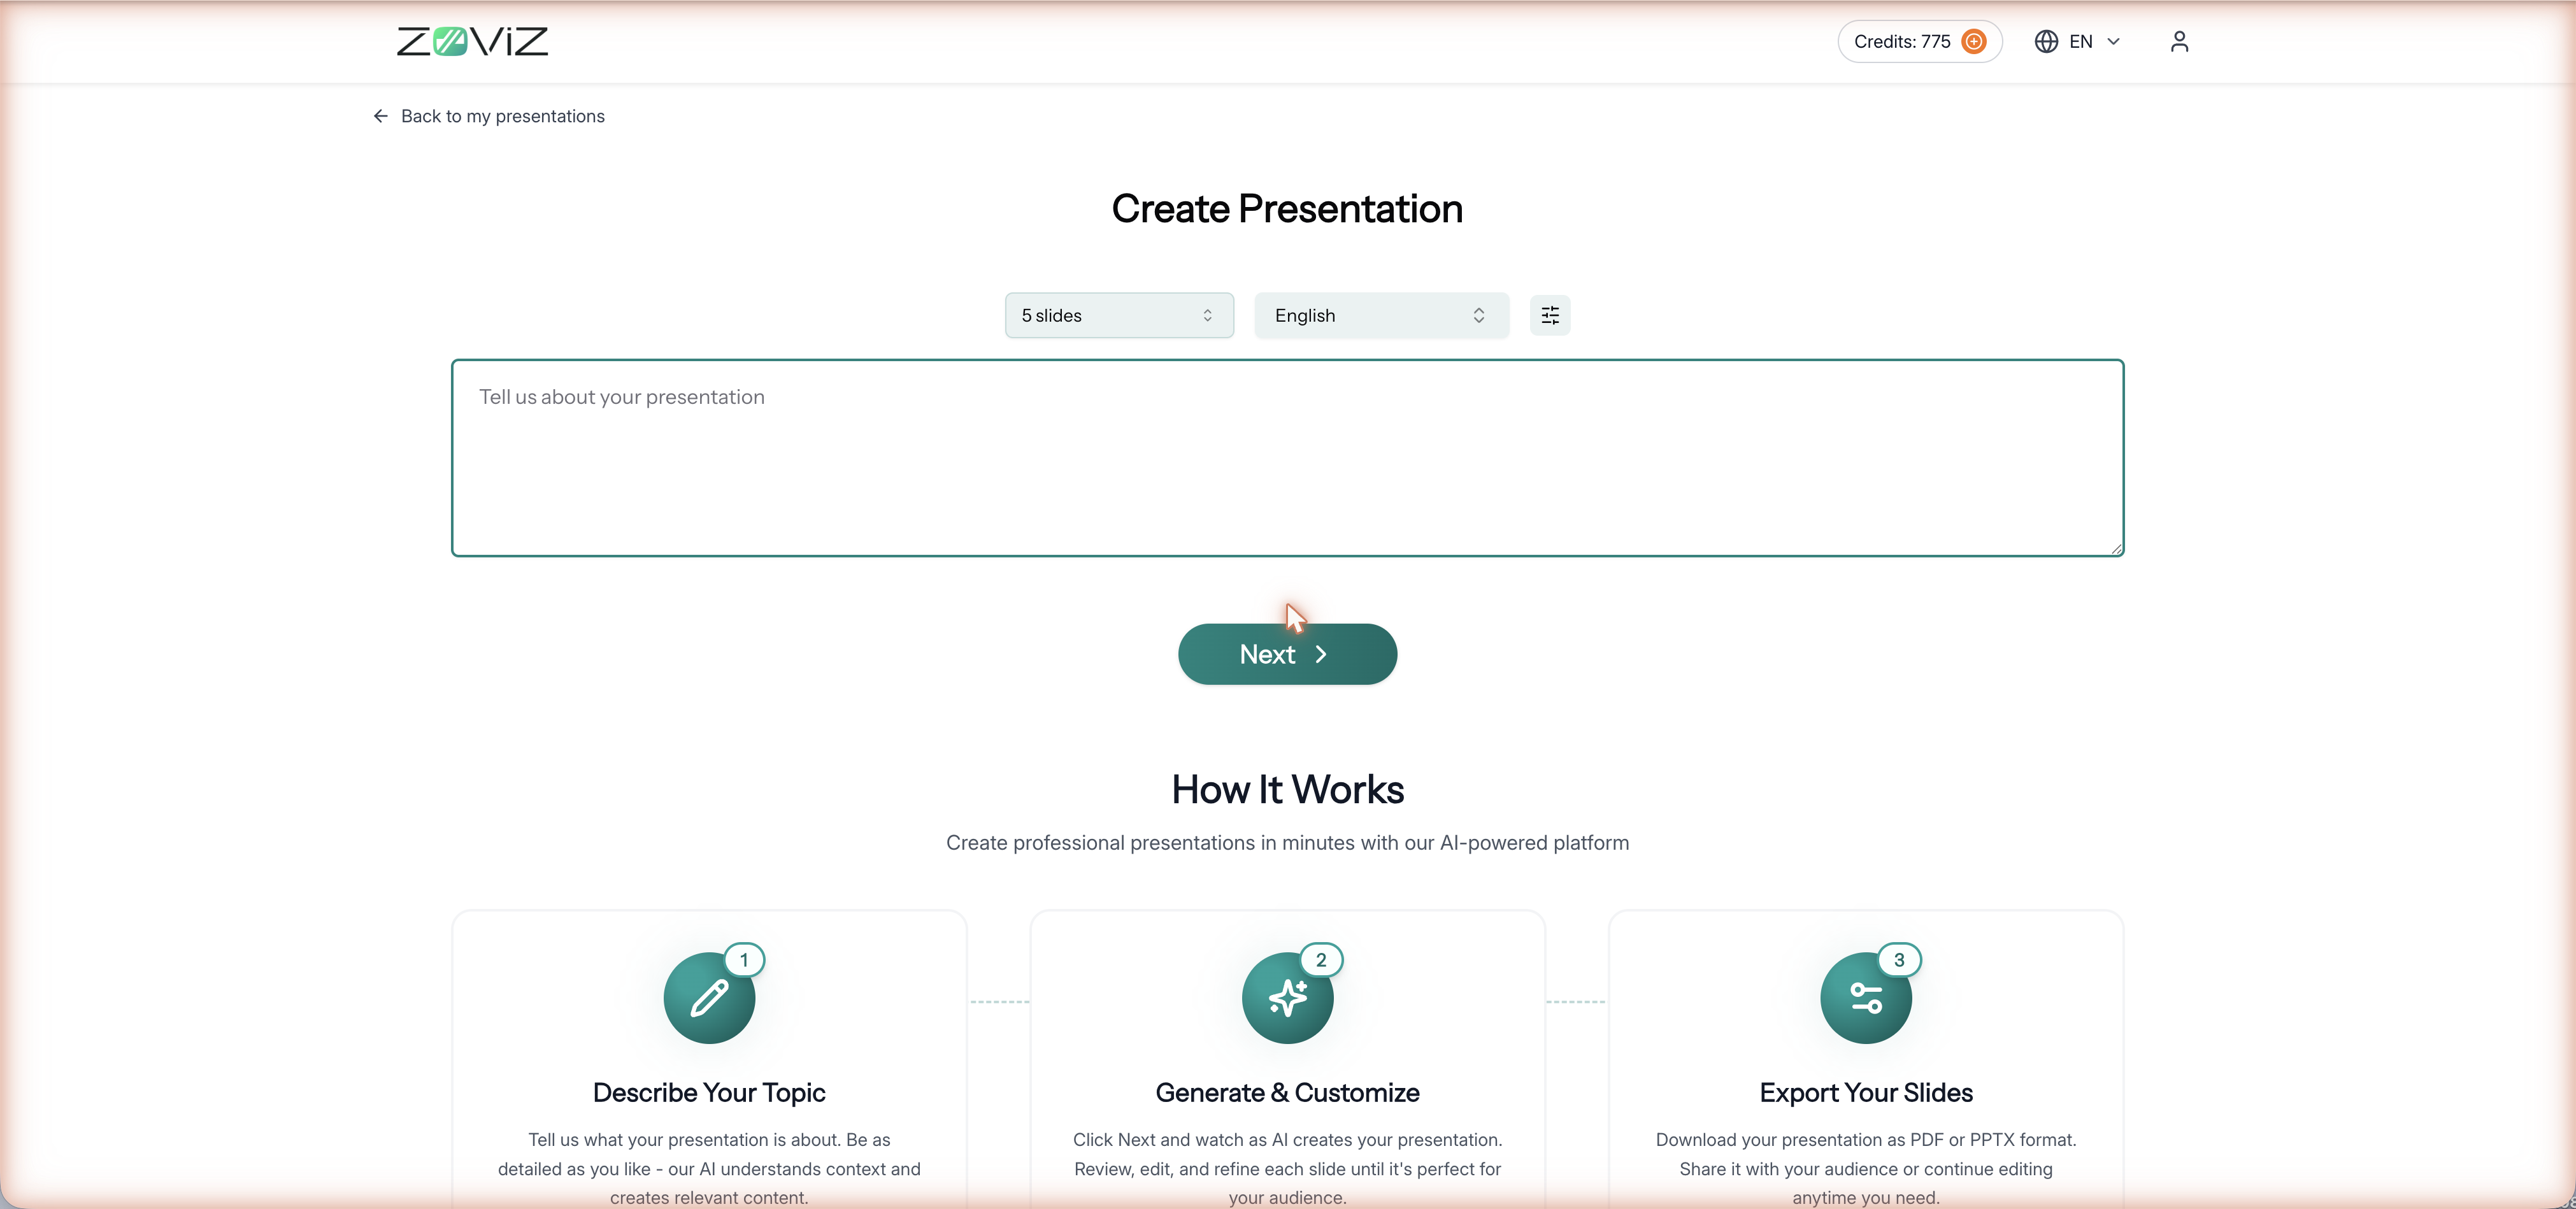Click the 'Create professional presentations in minutes' subtitle
This screenshot has width=2576, height=1209.
pos(1287,843)
